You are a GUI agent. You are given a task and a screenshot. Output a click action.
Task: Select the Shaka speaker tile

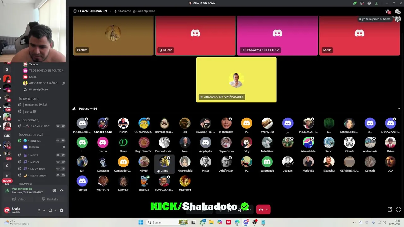359,36
